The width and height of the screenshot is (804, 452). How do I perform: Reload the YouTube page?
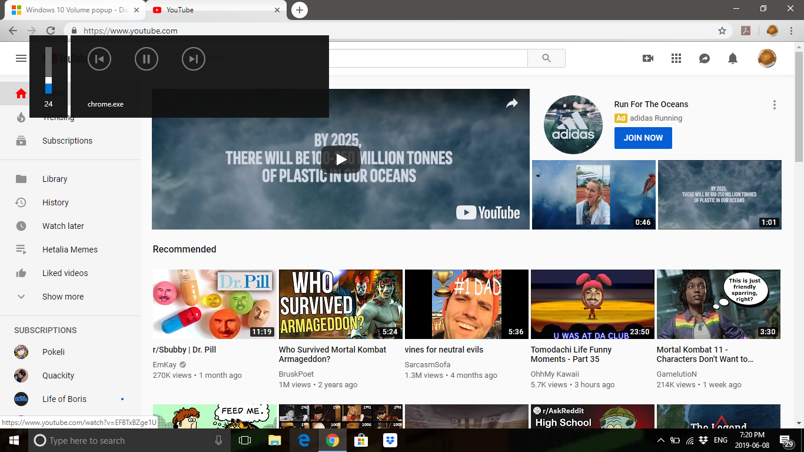pyautogui.click(x=51, y=31)
